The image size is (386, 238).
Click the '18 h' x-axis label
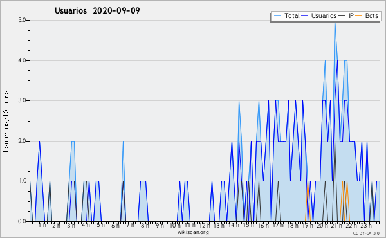pos(293,225)
